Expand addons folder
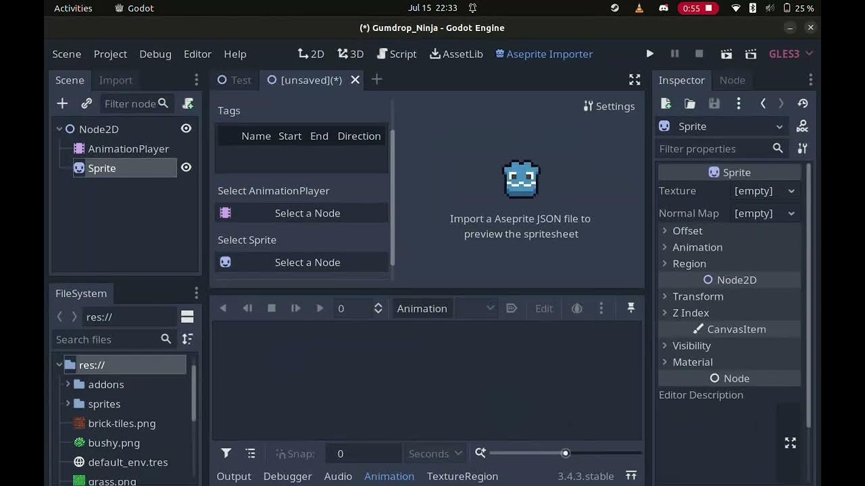This screenshot has width=865, height=486. click(68, 384)
